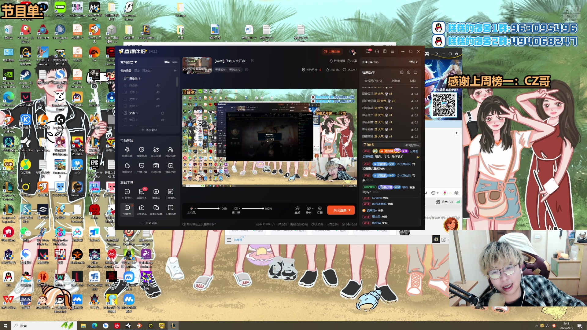
Task: Click 添加素材 add source button
Action: click(149, 130)
